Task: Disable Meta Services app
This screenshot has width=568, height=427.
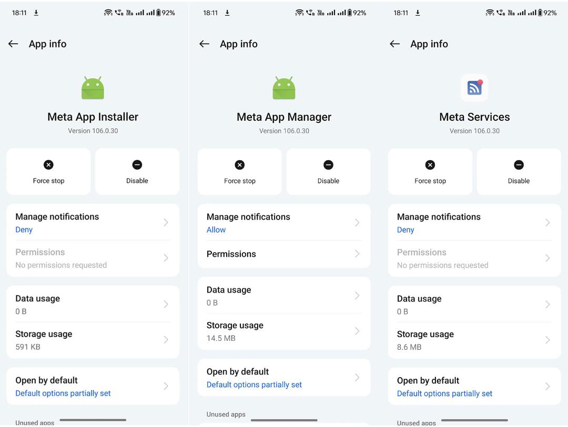Action: pyautogui.click(x=519, y=172)
